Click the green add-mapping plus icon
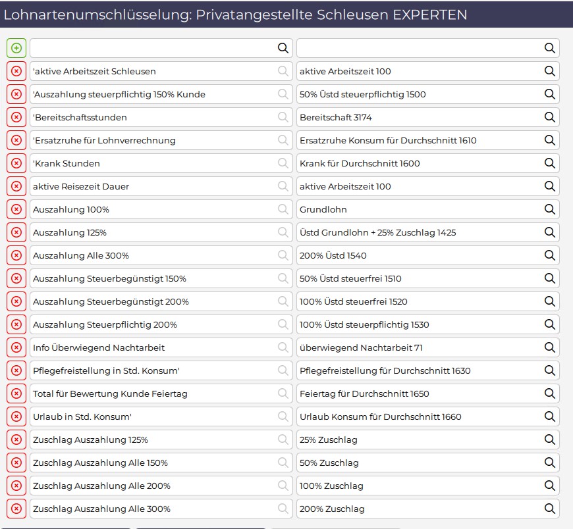Viewport: 573px width, 529px height. coord(16,48)
